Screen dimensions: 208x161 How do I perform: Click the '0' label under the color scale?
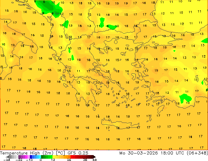pyautogui.click(x=41, y=160)
